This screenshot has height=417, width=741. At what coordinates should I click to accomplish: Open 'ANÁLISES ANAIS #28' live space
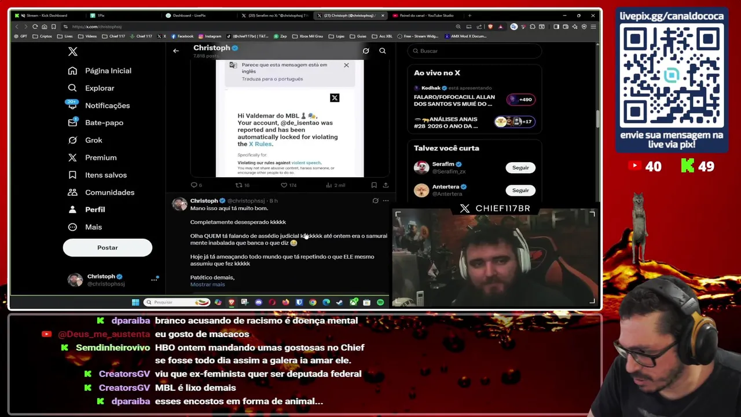point(474,122)
